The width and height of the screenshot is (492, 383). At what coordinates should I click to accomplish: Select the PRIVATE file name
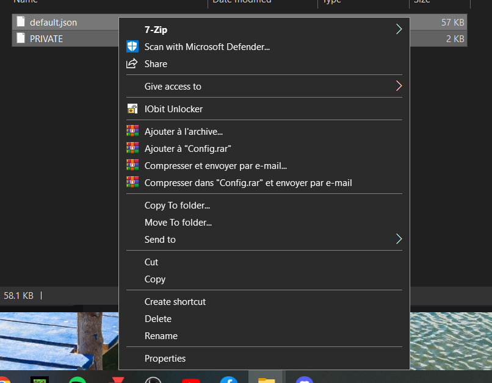coord(46,38)
